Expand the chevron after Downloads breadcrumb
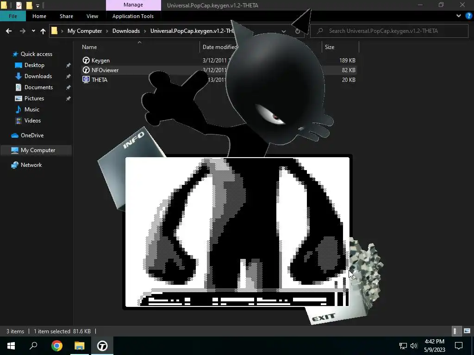This screenshot has height=355, width=474. (x=145, y=31)
